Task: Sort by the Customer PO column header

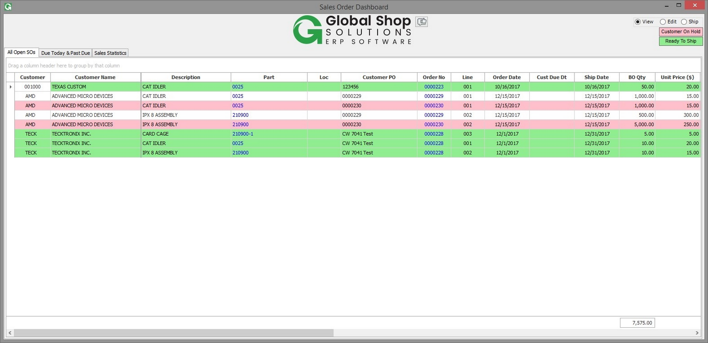Action: tap(379, 77)
